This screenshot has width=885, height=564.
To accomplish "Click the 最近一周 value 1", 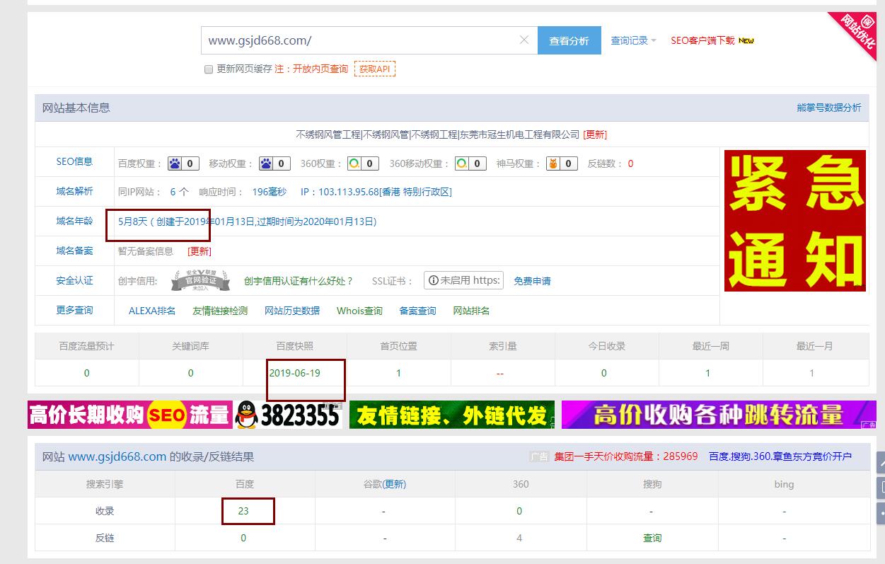I will tap(707, 373).
